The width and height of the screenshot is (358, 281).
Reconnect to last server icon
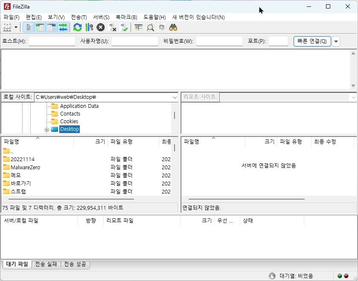(x=124, y=28)
